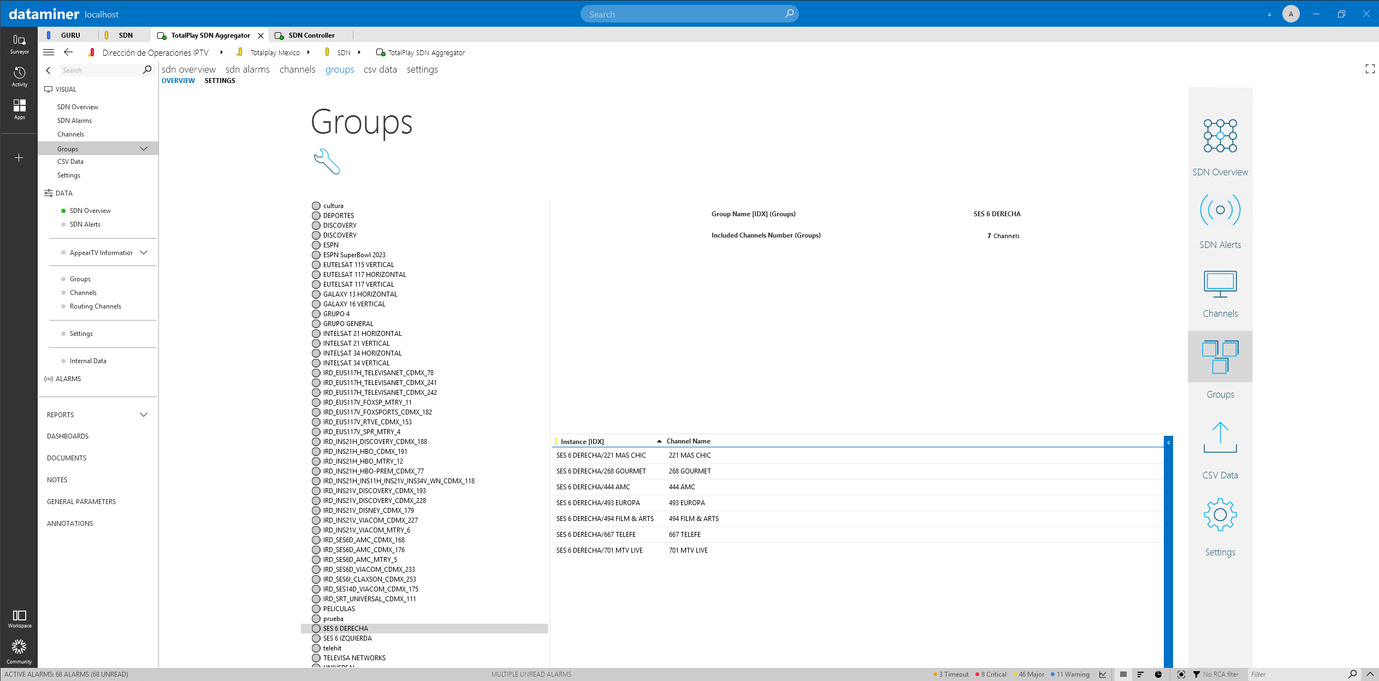This screenshot has width=1379, height=681.
Task: Click the back arrow in breadcrumb bar
Action: tap(68, 52)
